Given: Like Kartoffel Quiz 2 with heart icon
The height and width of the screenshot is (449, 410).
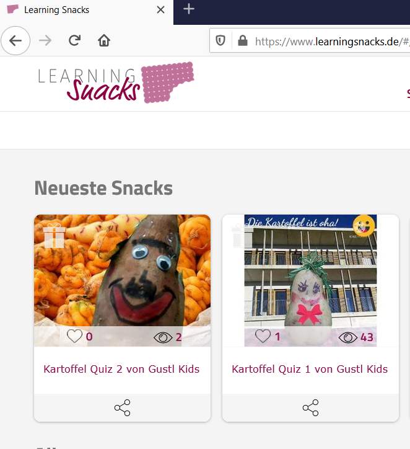Looking at the screenshot, I should [x=74, y=336].
